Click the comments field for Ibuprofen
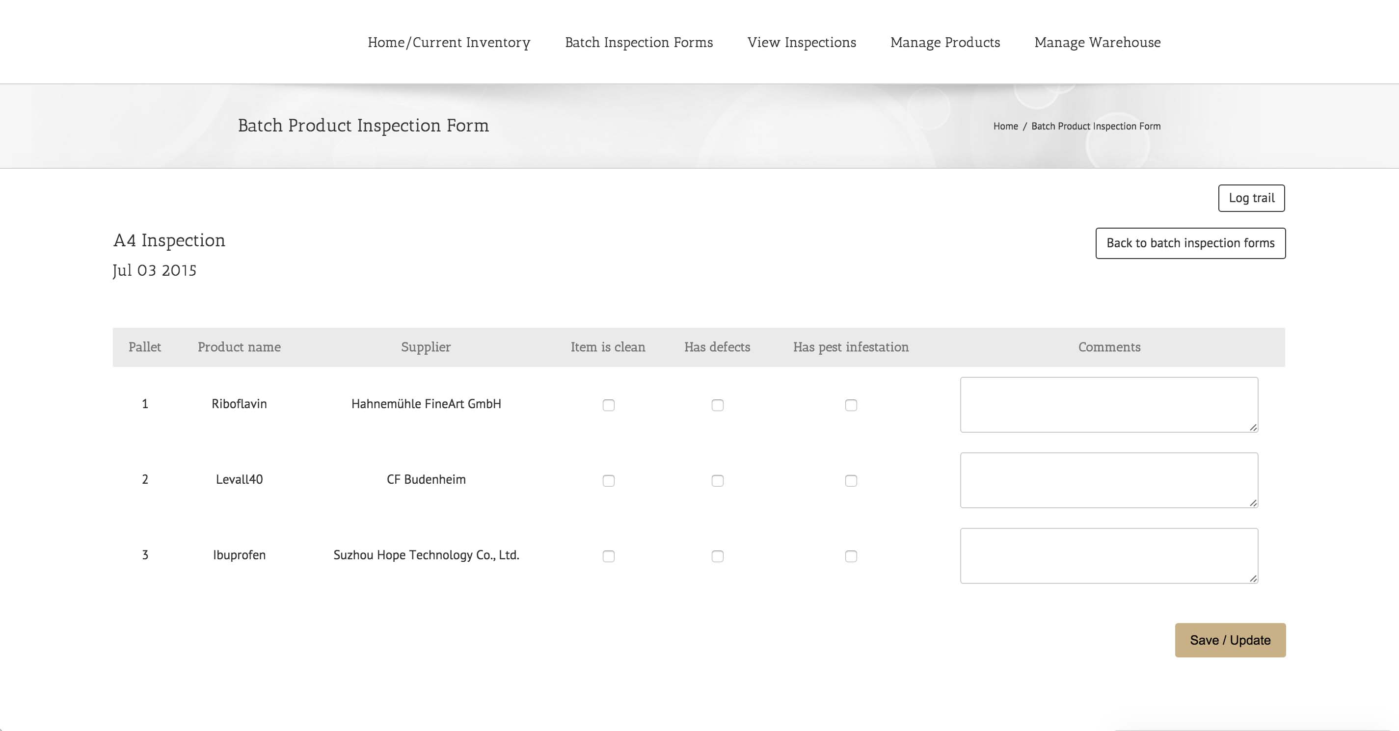 (1109, 556)
